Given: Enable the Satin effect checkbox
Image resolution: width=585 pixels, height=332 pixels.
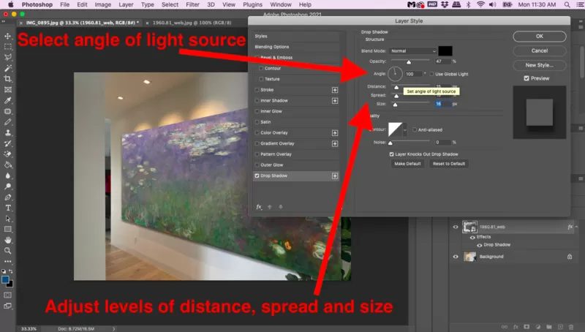Looking at the screenshot, I should [257, 122].
